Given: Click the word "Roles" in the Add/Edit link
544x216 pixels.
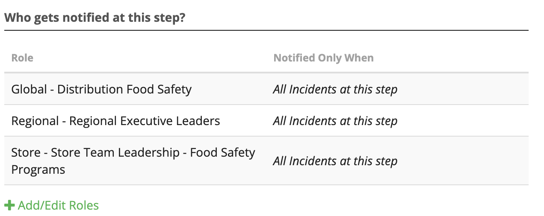Looking at the screenshot, I should click(x=84, y=206).
